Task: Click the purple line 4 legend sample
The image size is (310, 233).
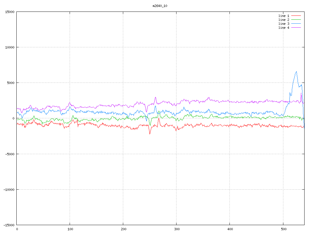Action: click(x=296, y=28)
